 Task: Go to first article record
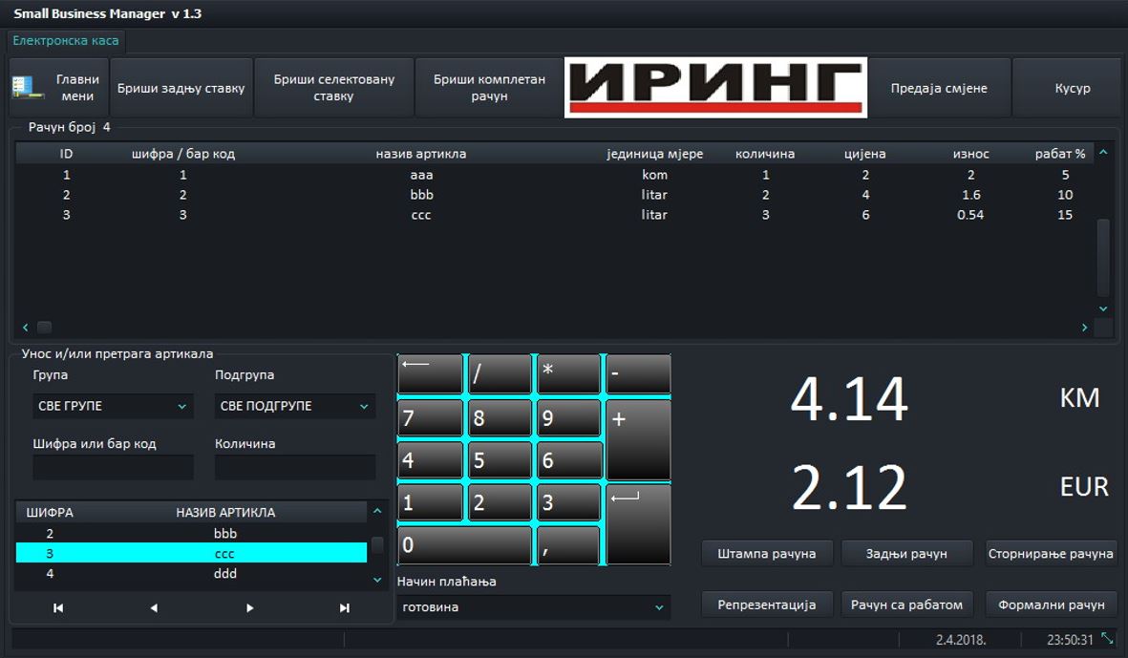coord(58,608)
